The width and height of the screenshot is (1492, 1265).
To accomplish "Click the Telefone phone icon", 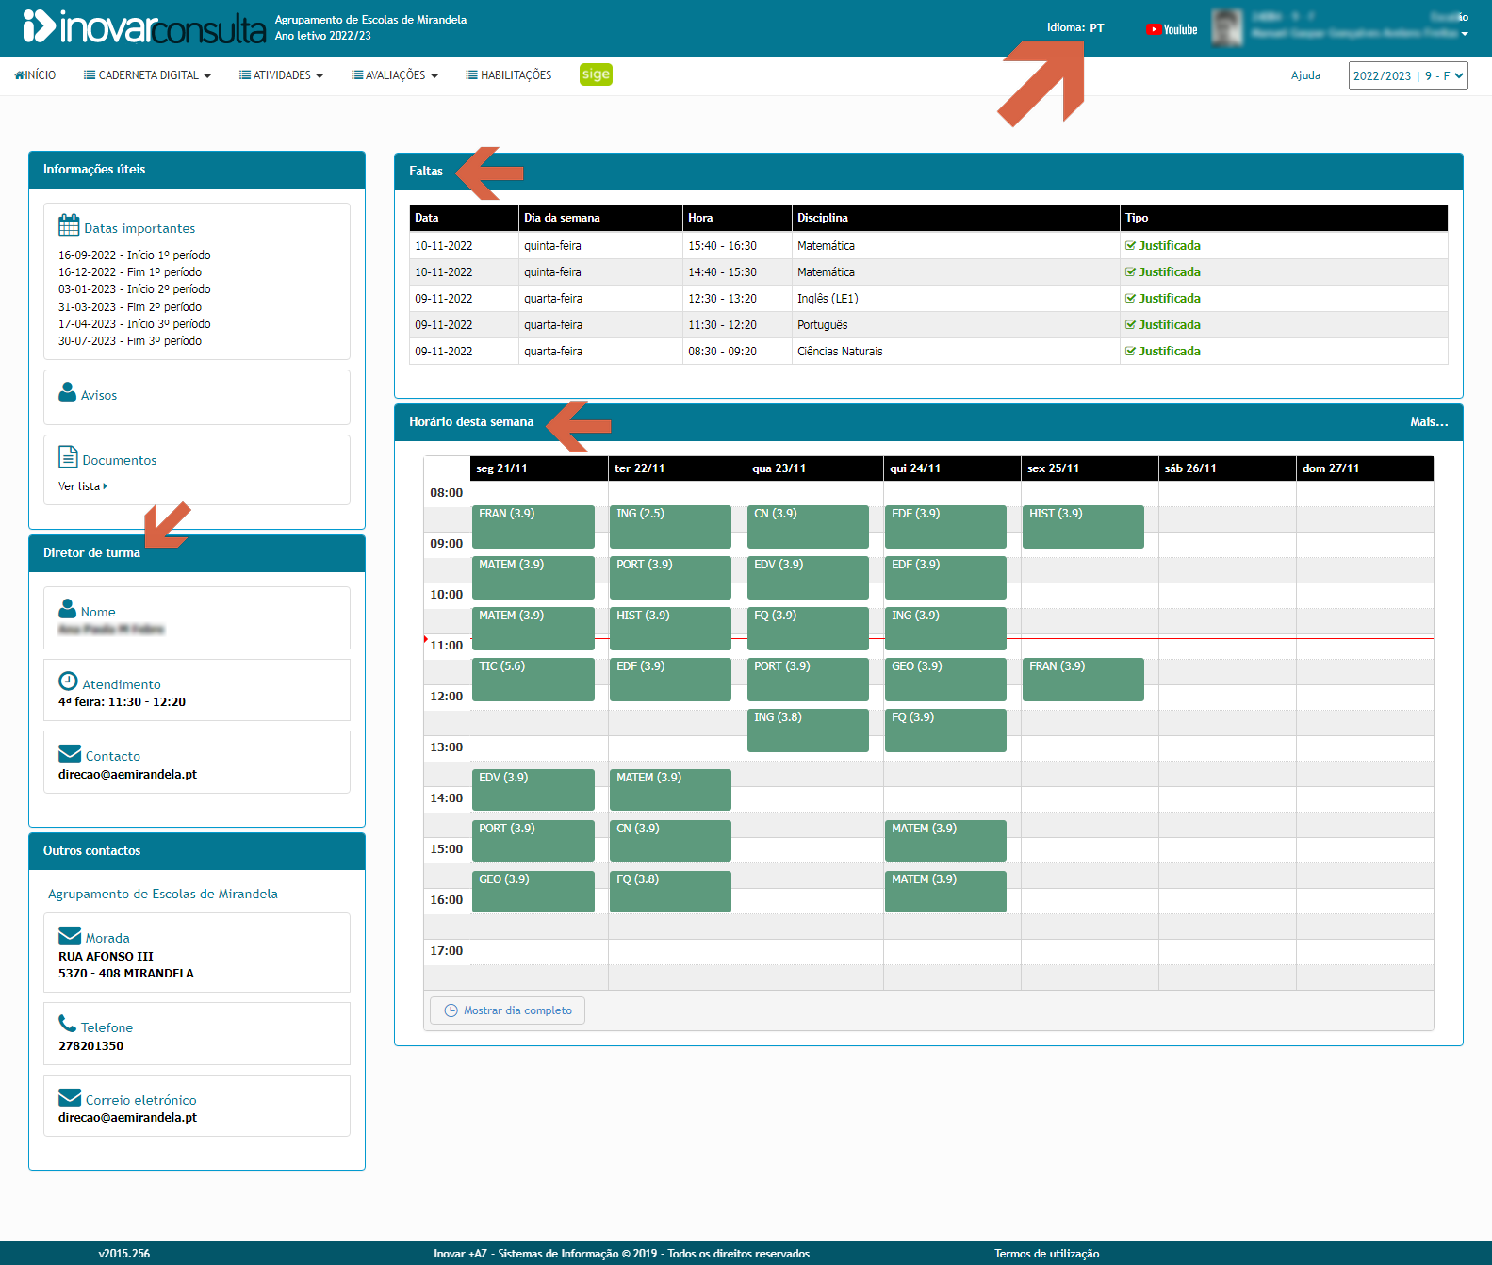I will (x=67, y=1024).
